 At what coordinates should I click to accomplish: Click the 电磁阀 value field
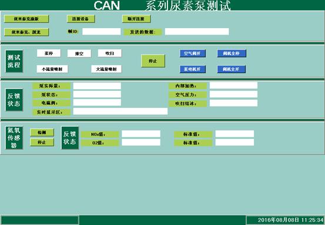point(97,103)
